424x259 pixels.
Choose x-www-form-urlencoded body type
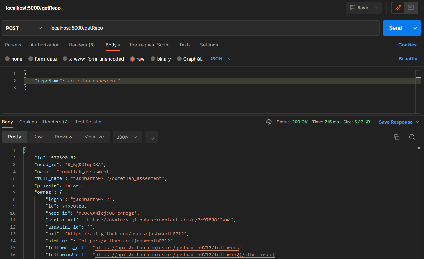coord(93,59)
